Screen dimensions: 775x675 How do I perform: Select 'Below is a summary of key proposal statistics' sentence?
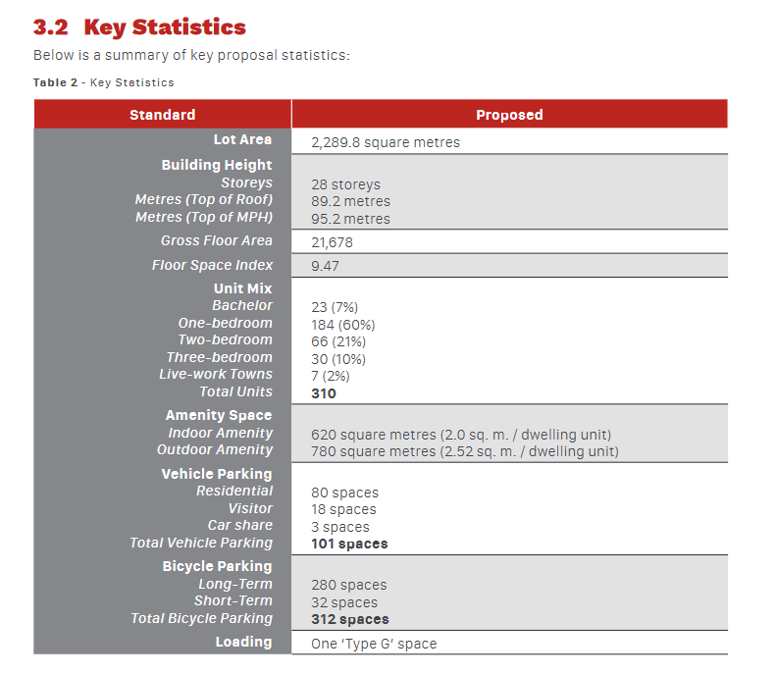click(191, 55)
